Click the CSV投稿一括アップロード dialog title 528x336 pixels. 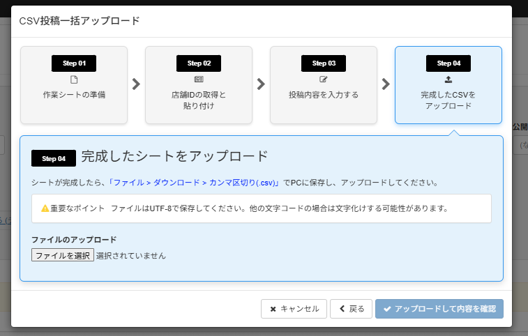pos(80,21)
